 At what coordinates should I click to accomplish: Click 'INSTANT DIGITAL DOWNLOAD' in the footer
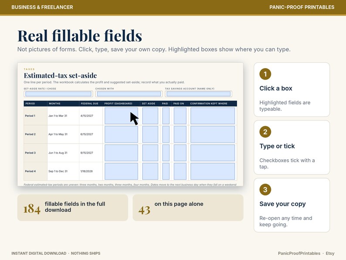[39, 253]
